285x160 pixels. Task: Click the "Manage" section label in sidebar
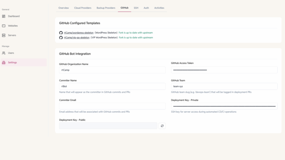pos(6,46)
